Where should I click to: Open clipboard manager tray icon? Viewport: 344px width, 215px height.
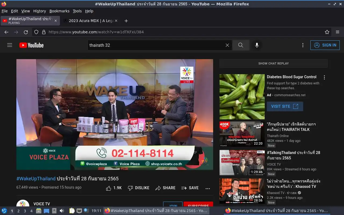point(71,211)
